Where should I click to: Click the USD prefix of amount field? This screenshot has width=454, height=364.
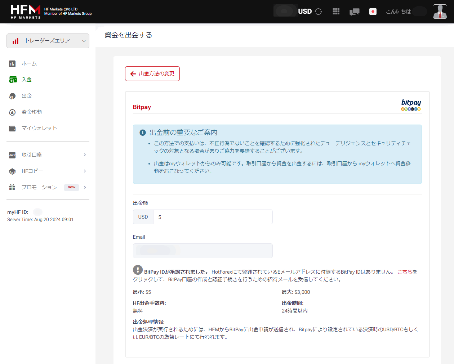tap(143, 217)
